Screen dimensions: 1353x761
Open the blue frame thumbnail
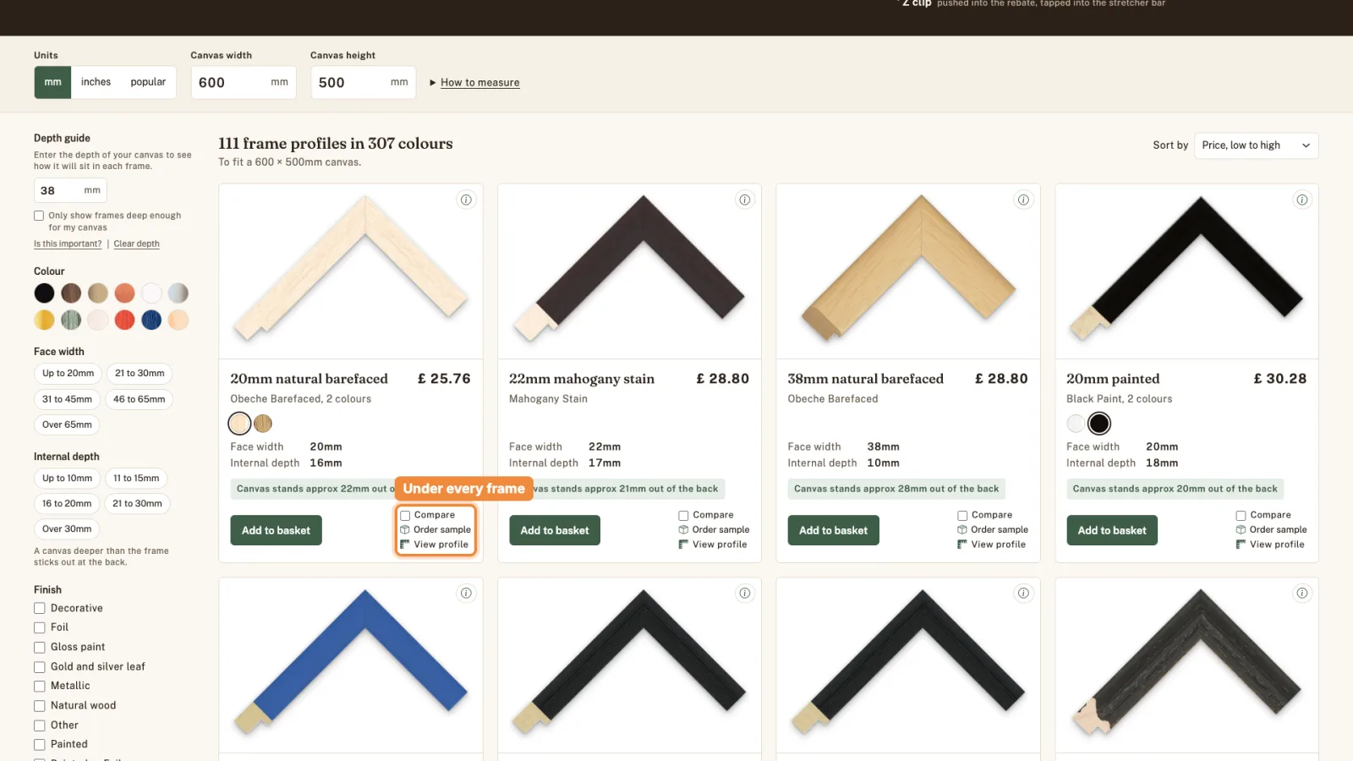[x=351, y=665]
